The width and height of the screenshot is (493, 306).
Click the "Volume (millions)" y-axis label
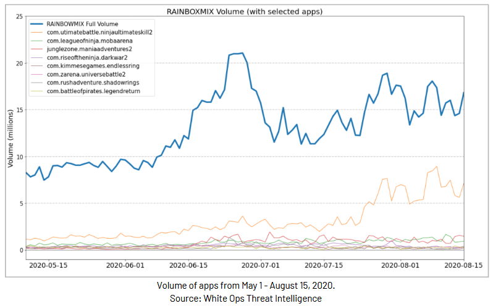pos(11,135)
